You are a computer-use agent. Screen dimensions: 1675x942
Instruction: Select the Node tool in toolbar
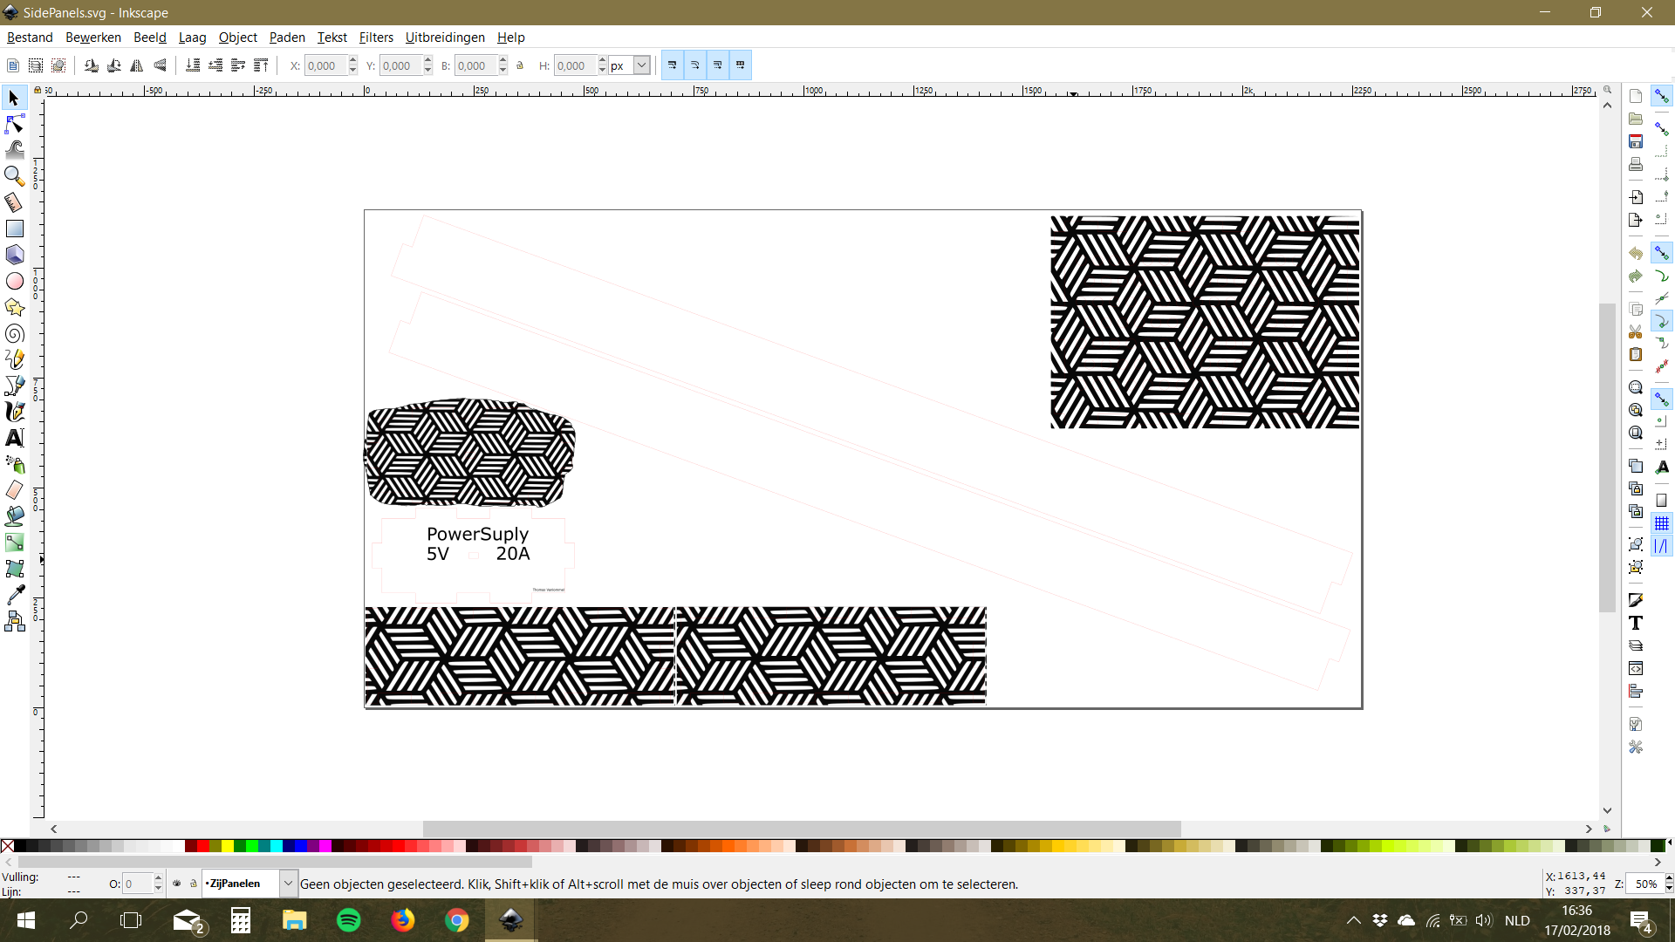[15, 124]
